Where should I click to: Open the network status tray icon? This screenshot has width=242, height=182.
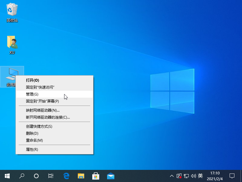[x=186, y=176]
